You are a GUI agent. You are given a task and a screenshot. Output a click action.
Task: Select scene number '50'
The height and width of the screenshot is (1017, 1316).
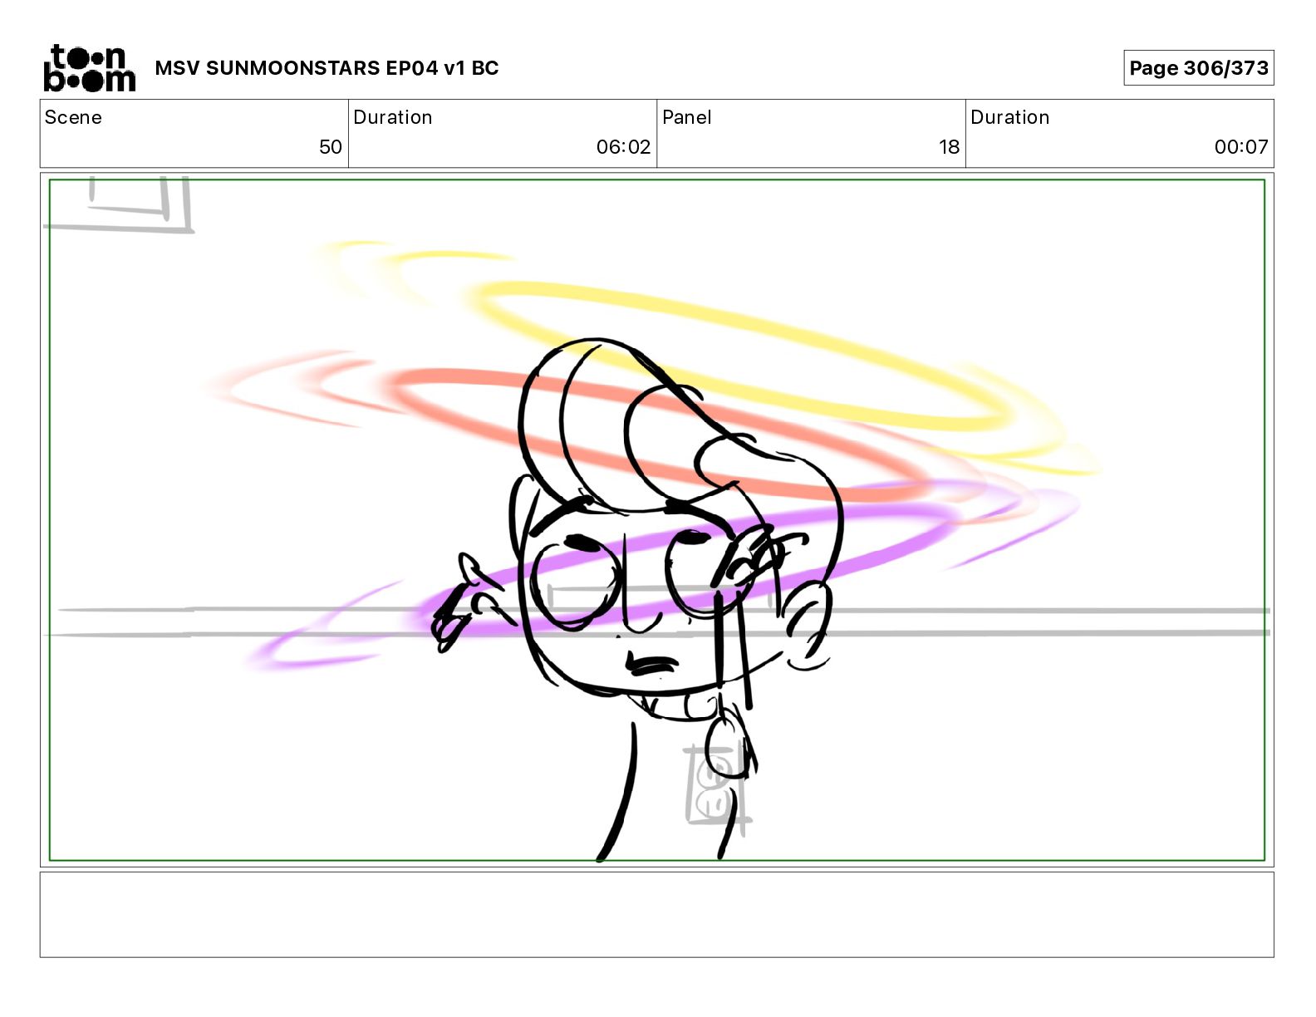click(330, 147)
